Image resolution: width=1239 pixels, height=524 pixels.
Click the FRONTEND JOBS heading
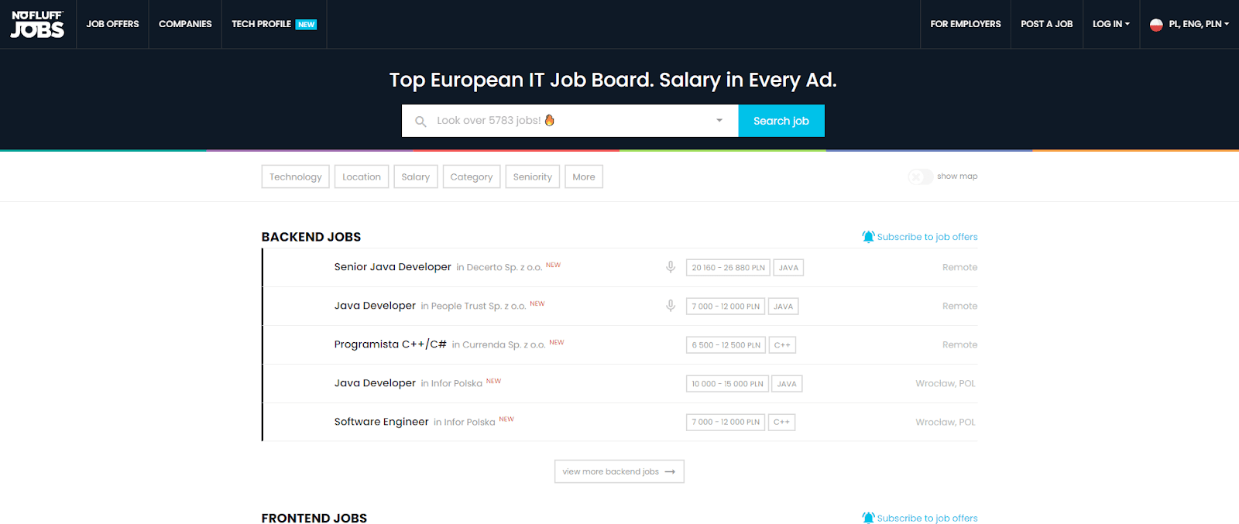click(314, 518)
